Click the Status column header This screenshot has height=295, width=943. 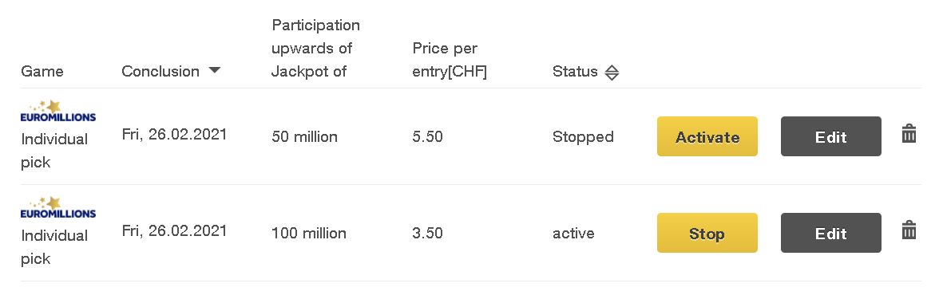tap(575, 72)
